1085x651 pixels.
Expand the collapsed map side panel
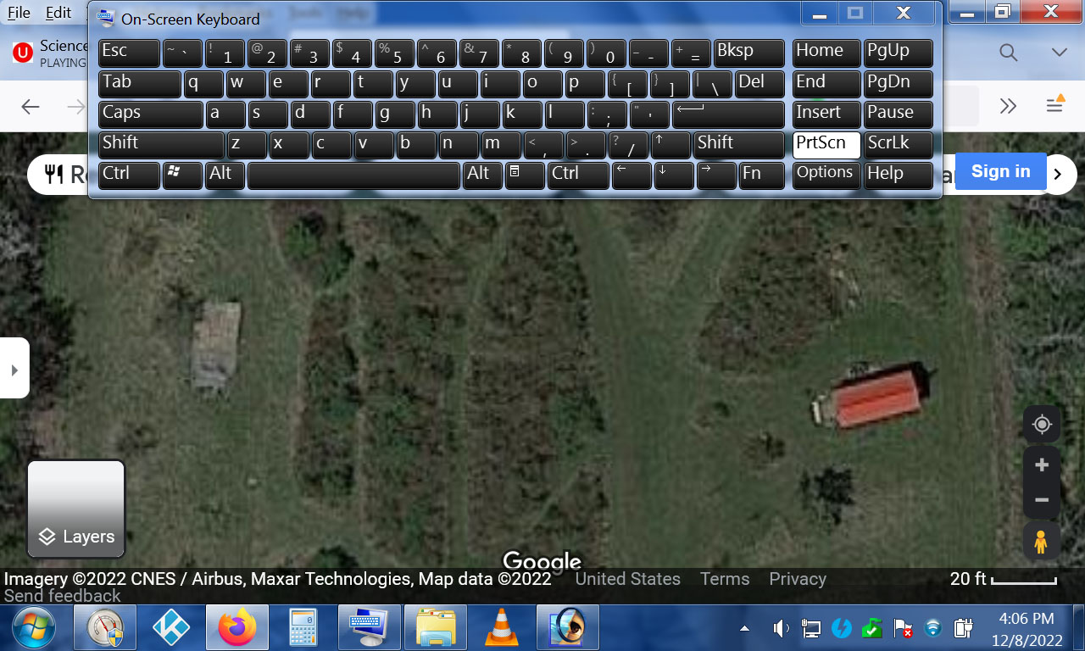pyautogui.click(x=14, y=370)
